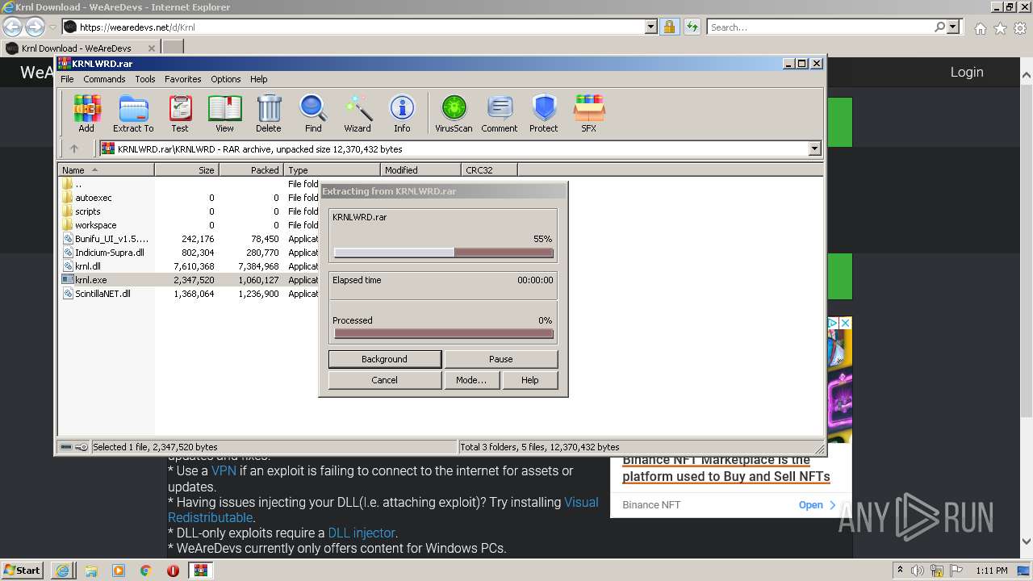Sort by Packed column header
The height and width of the screenshot is (581, 1033).
[251, 169]
